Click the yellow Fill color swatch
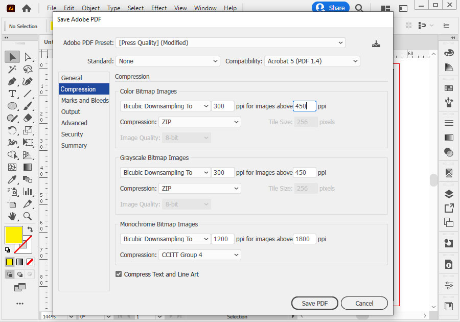This screenshot has width=460, height=322. pyautogui.click(x=13, y=235)
